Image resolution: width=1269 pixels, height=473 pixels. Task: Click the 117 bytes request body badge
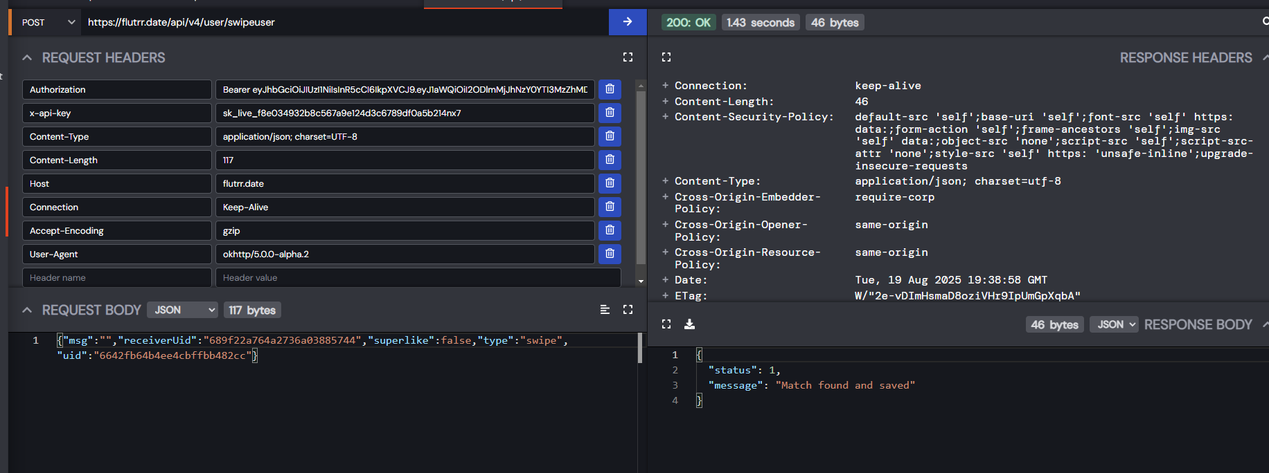(252, 310)
